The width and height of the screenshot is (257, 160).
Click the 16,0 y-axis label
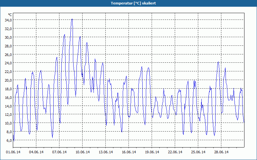pos(8,98)
